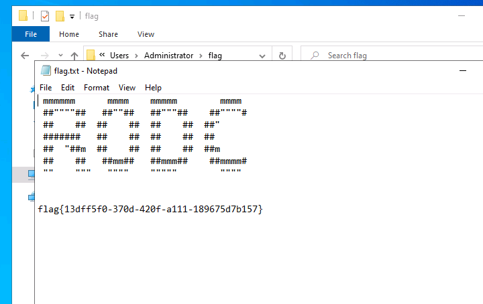Click Explorer Back arrow
The image size is (483, 304).
click(x=25, y=56)
